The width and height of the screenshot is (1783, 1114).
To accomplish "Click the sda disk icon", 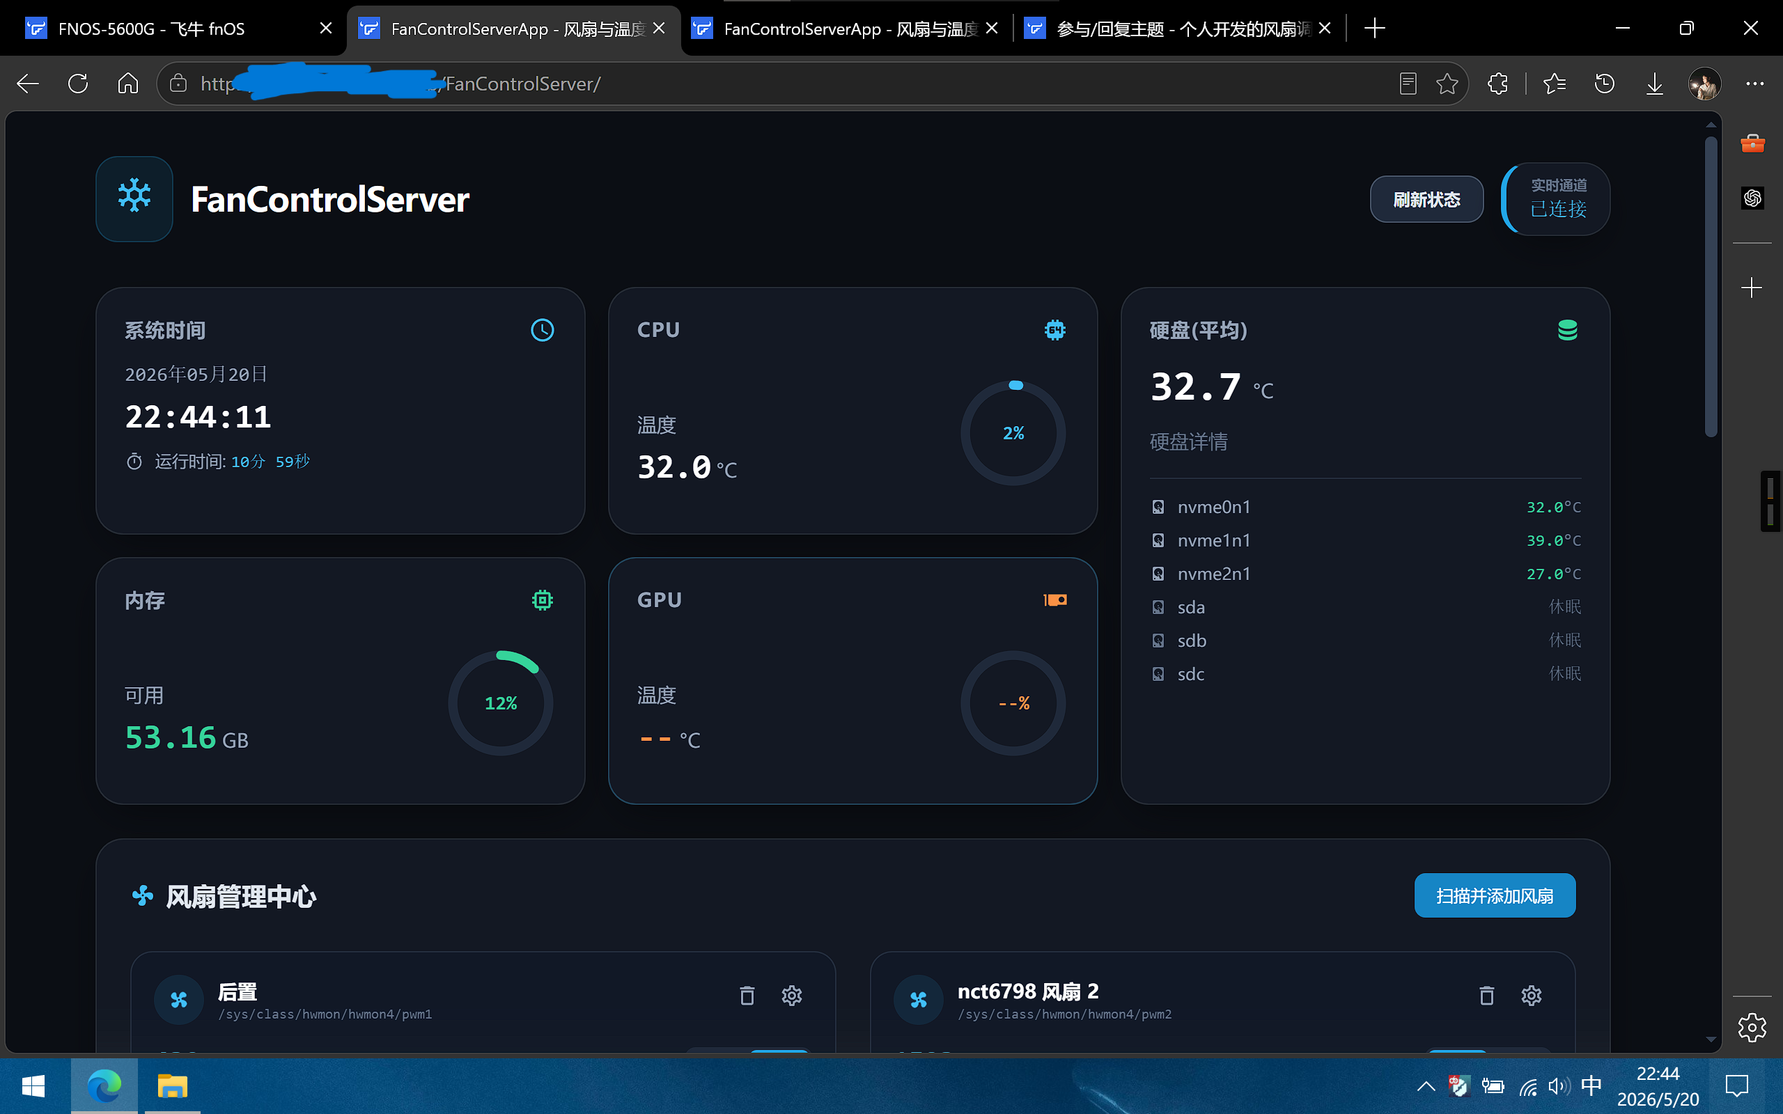I will (1158, 607).
